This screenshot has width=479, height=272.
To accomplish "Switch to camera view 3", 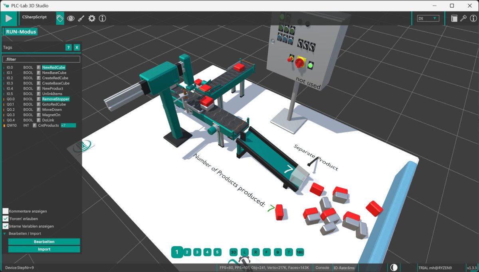I will 197,252.
